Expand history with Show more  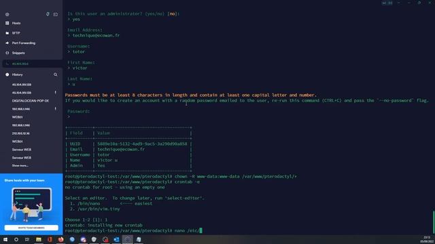point(20,165)
